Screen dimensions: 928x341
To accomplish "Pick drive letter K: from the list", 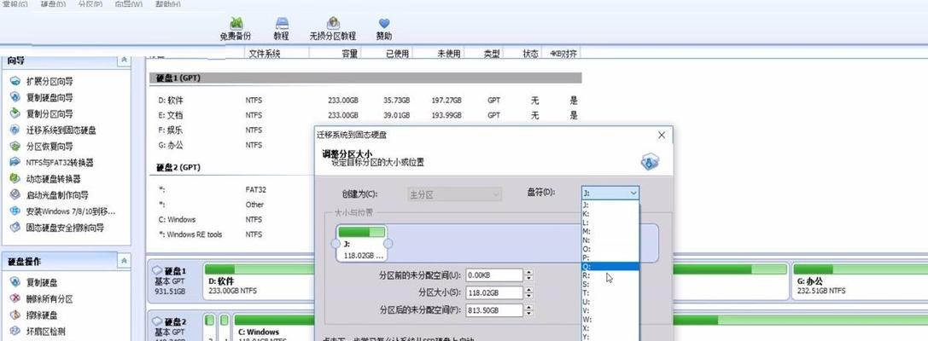I will click(x=610, y=214).
